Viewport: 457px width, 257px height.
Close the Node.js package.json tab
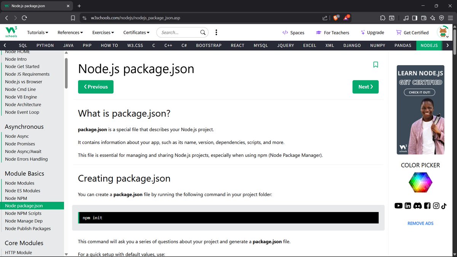click(x=67, y=6)
